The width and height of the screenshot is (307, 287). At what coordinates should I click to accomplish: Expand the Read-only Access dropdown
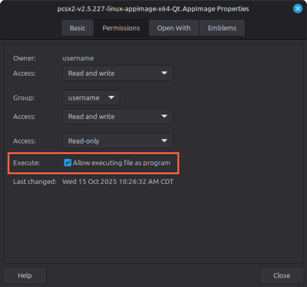pos(118,141)
